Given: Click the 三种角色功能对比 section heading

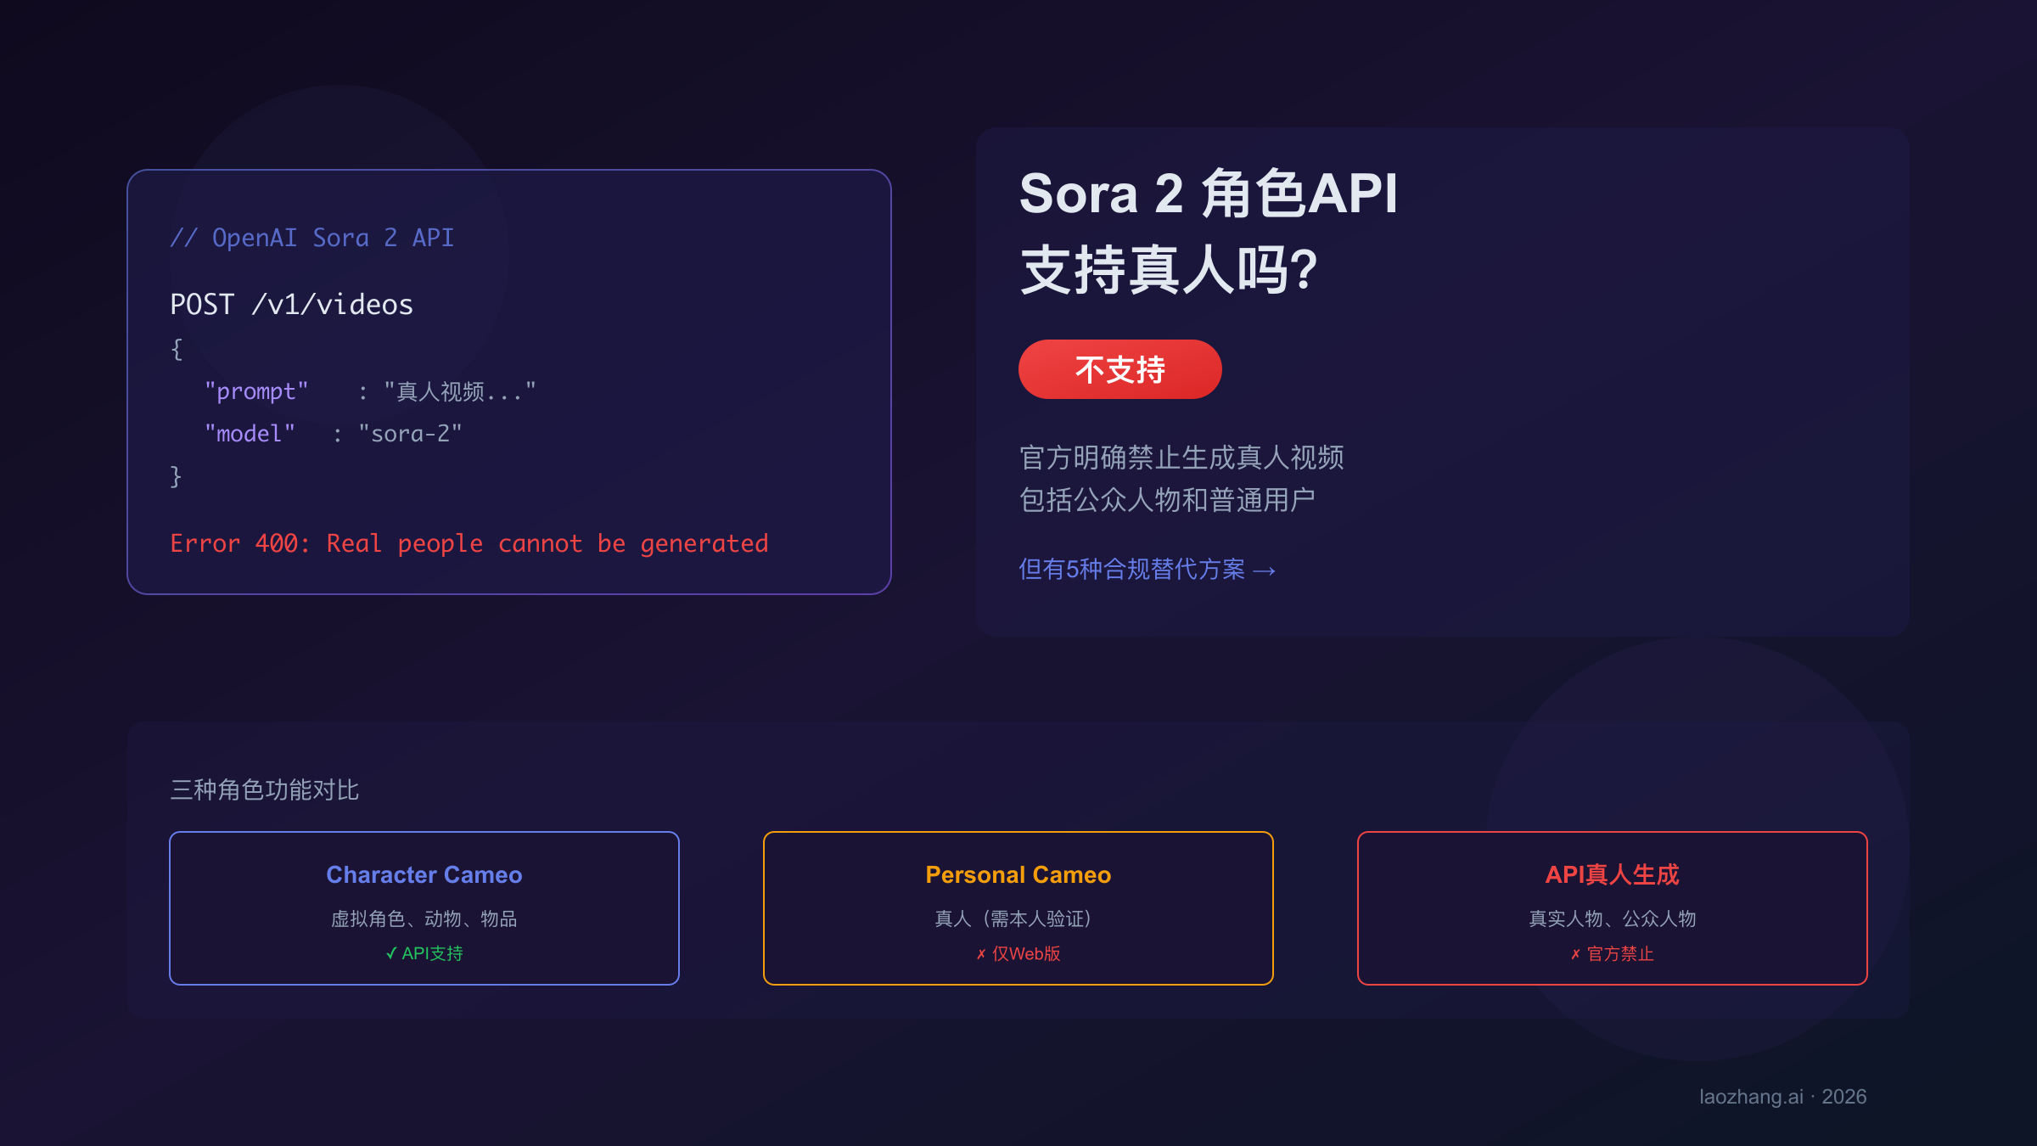Looking at the screenshot, I should coord(265,789).
